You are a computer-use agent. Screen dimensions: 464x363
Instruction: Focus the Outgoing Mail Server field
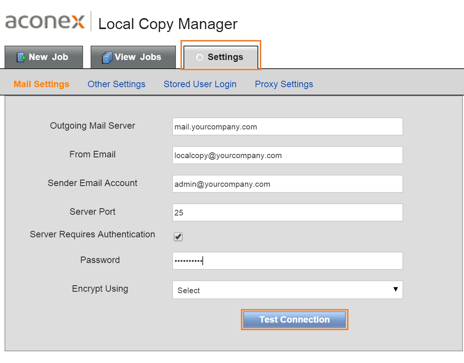point(288,126)
